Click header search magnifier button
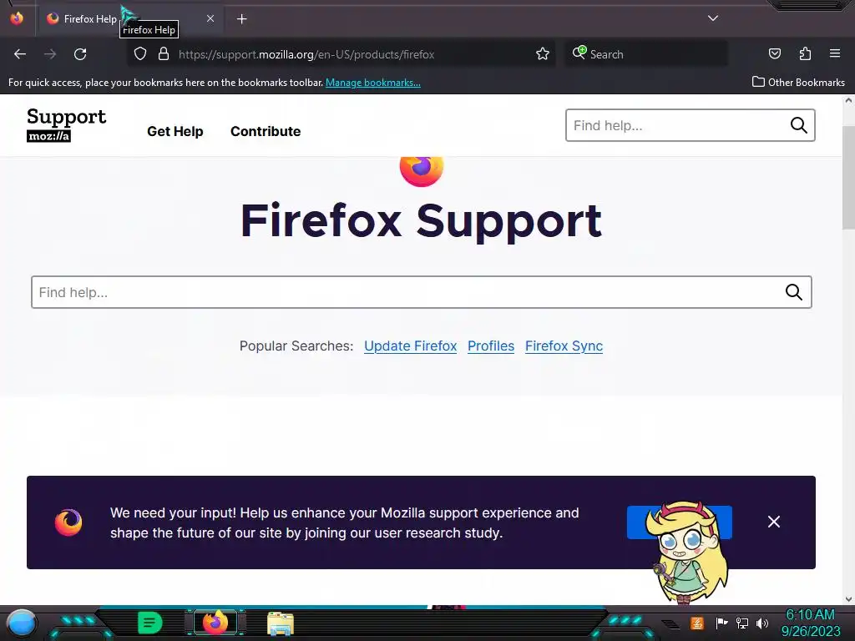 tap(799, 125)
